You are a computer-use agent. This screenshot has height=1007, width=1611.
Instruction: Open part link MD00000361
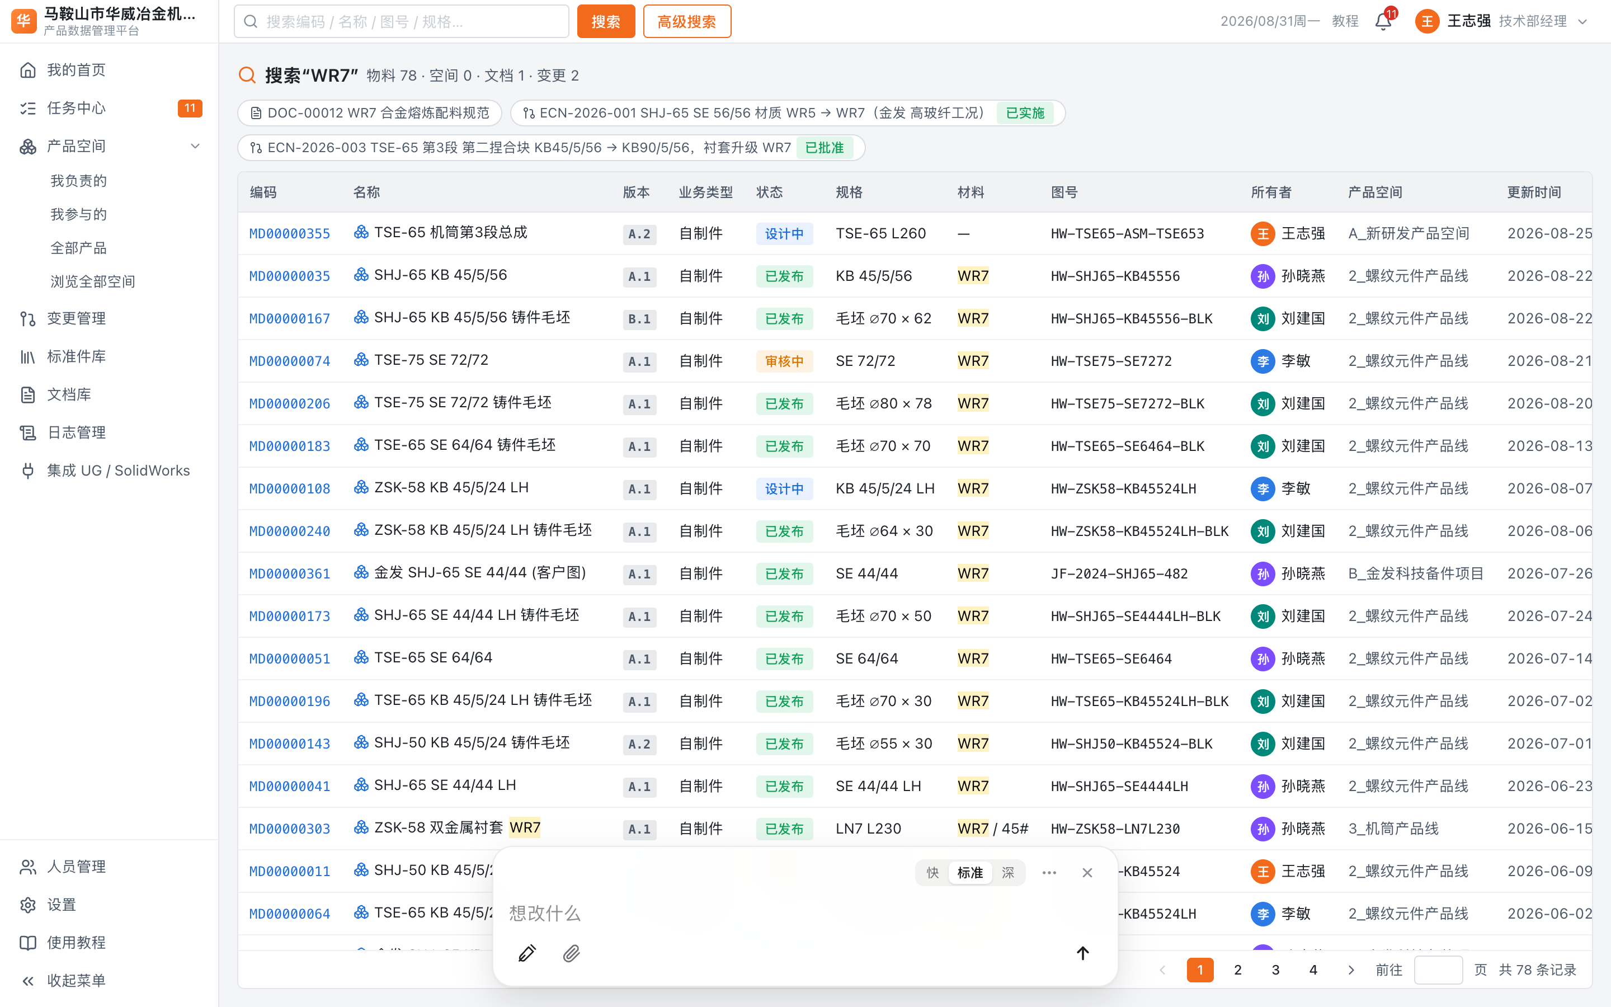pyautogui.click(x=290, y=573)
